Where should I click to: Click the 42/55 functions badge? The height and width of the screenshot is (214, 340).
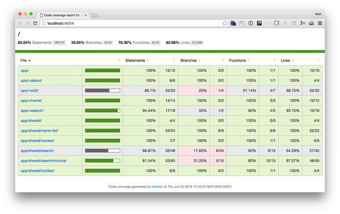(156, 42)
